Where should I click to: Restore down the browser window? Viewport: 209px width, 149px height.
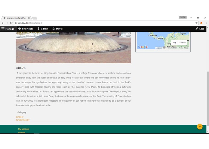pyautogui.click(x=198, y=17)
